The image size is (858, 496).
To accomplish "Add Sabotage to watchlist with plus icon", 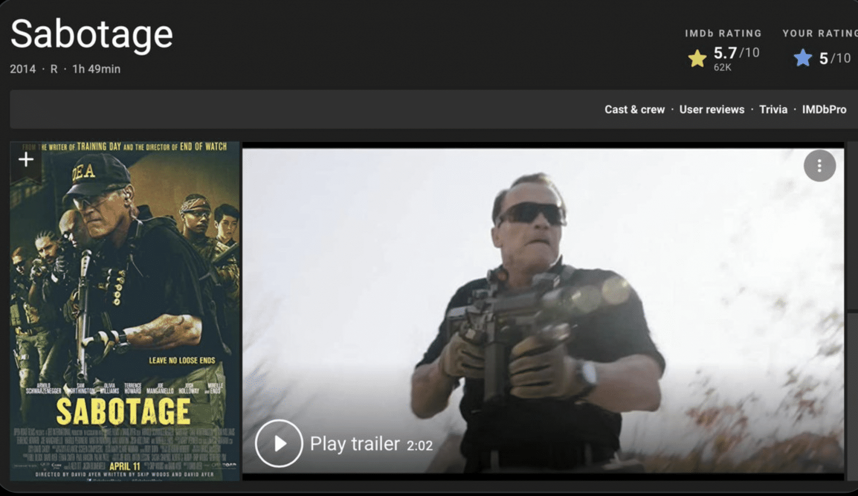I will coord(26,159).
